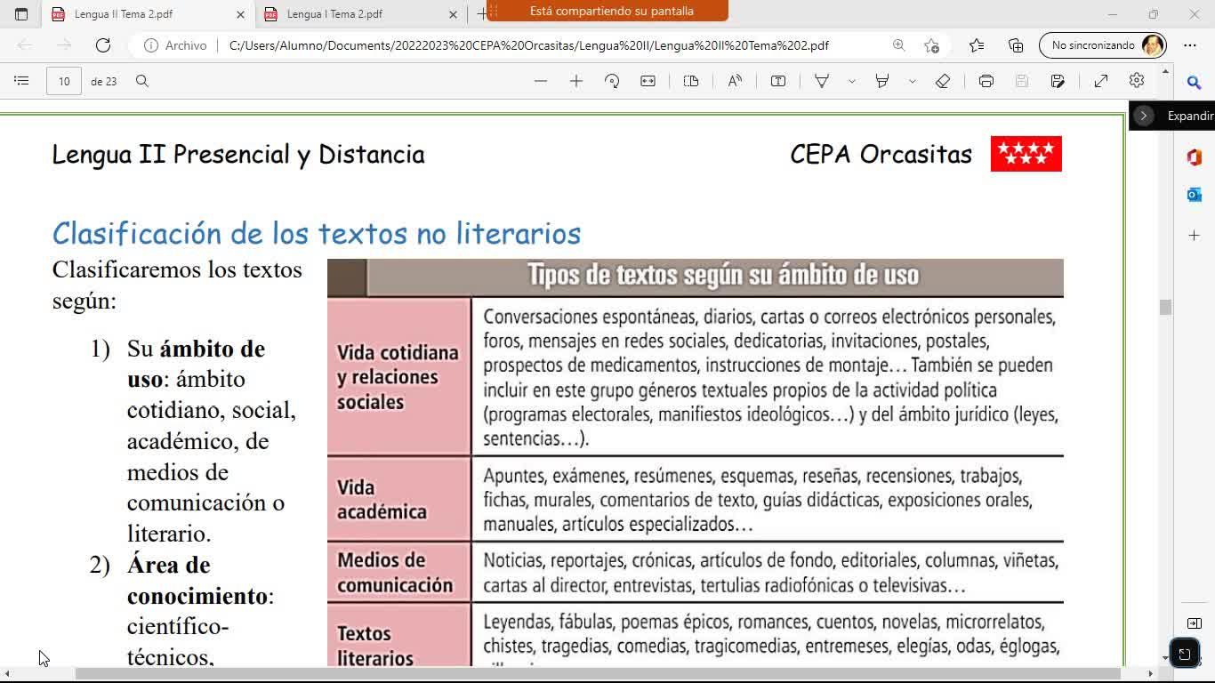Zoom in on the PDF

point(576,81)
